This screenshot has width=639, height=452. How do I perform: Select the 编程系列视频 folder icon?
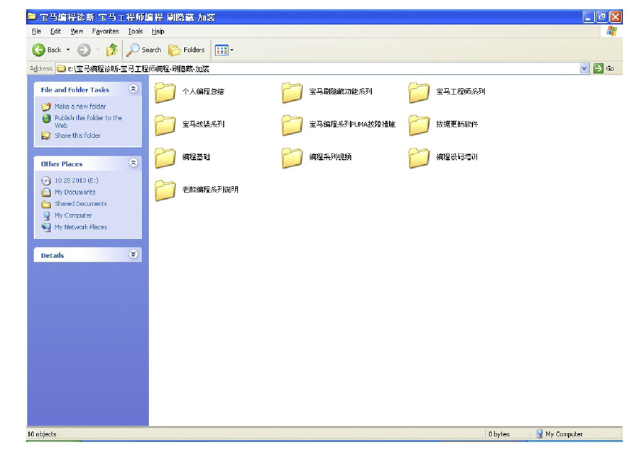point(292,158)
